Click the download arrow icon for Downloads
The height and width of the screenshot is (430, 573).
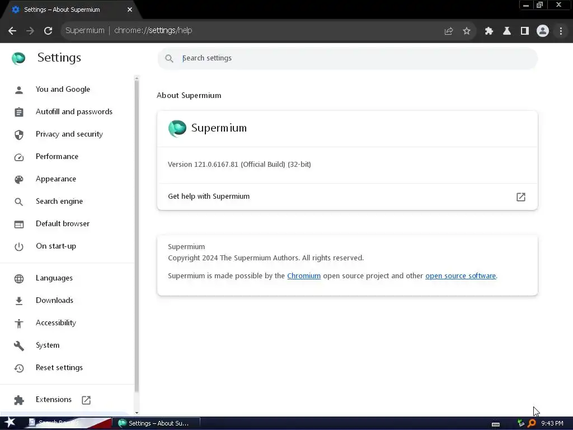pos(18,301)
